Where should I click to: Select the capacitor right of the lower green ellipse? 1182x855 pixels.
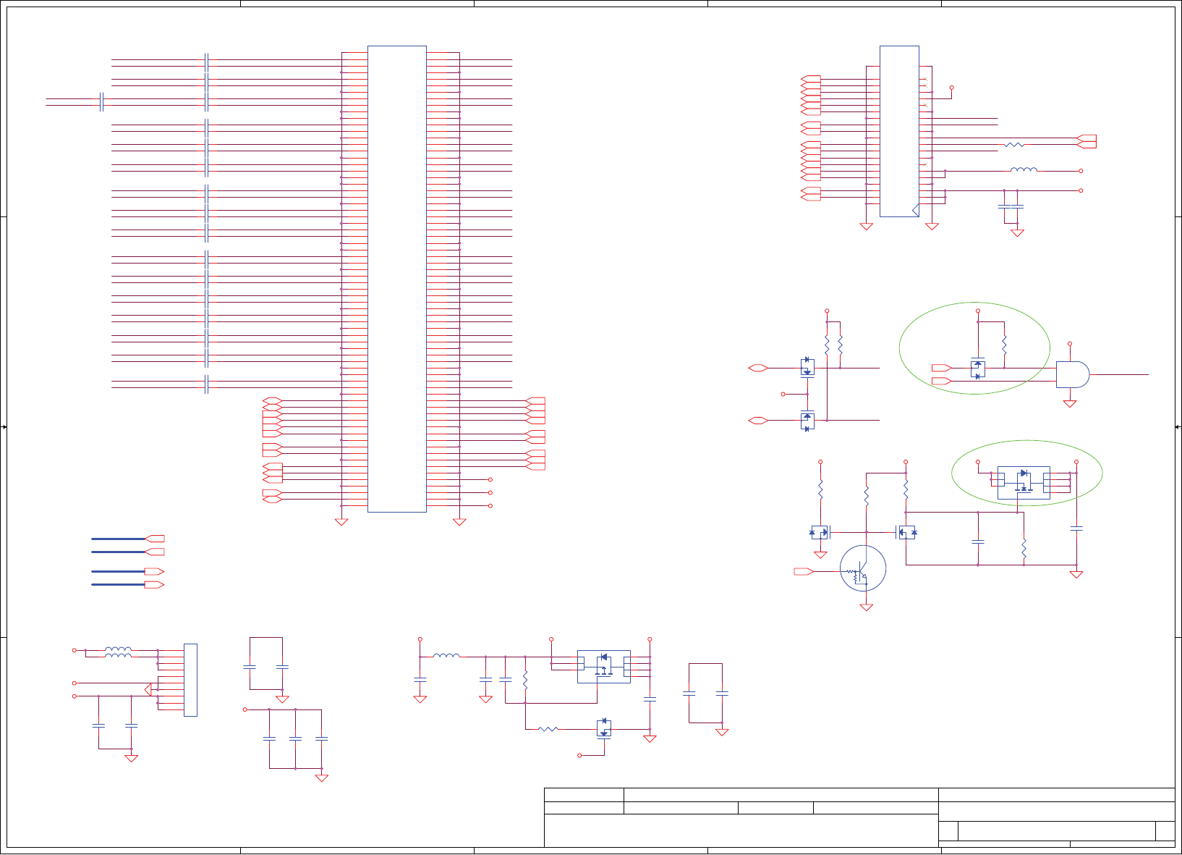pyautogui.click(x=1076, y=529)
